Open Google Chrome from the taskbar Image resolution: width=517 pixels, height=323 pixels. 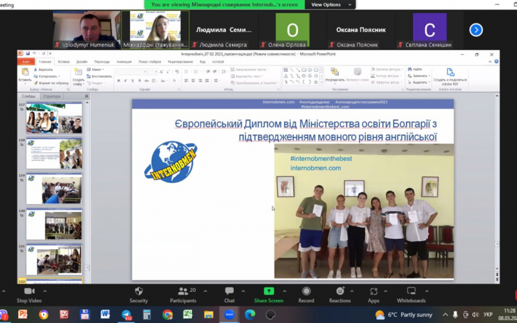pos(167,315)
